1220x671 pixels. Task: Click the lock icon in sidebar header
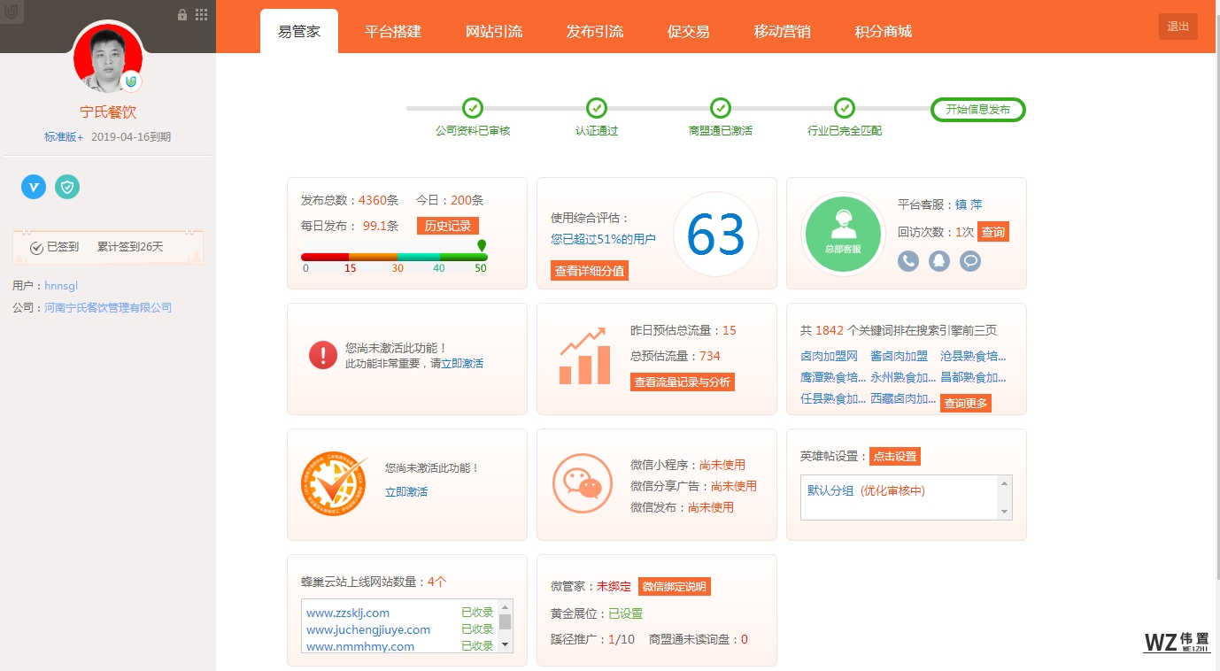(182, 14)
